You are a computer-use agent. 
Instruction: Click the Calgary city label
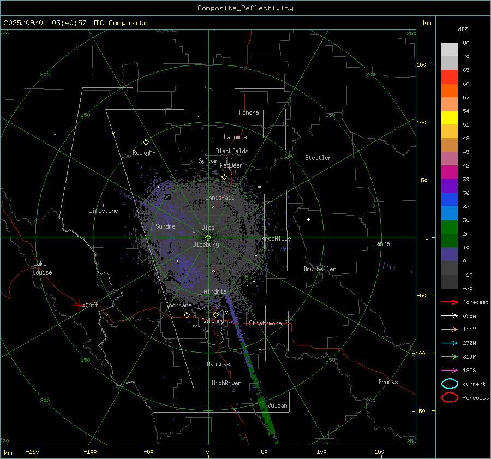coord(213,321)
